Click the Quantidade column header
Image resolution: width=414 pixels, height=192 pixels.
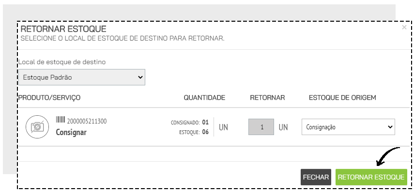[x=204, y=97]
